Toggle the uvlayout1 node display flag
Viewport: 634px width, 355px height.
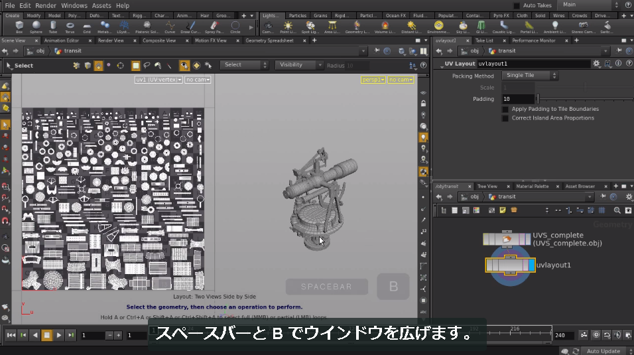pyautogui.click(x=531, y=265)
